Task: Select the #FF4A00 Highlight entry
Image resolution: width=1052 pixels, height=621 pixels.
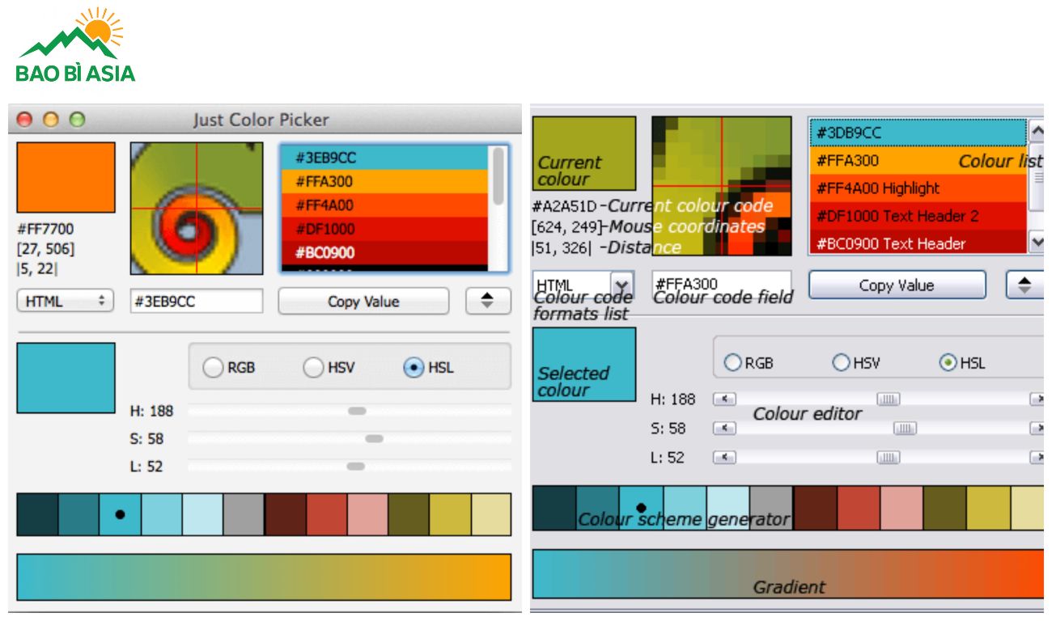Action: coord(890,188)
